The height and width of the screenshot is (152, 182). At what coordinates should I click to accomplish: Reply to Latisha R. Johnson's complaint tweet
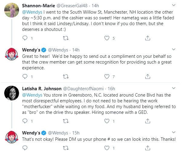25,121
